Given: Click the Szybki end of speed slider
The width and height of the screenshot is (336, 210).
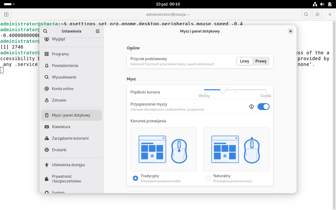Looking at the screenshot, I should [x=266, y=96].
